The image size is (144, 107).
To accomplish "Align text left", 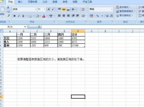I will point(59,16).
